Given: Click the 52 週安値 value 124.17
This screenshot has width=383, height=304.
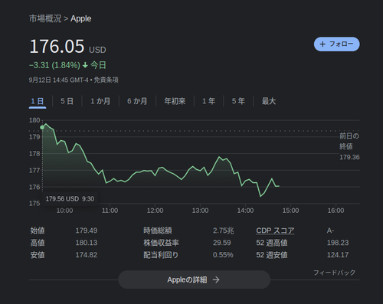Looking at the screenshot, I should point(338,255).
